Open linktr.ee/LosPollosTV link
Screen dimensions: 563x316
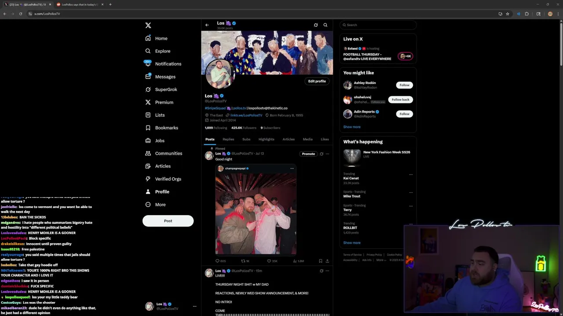(x=246, y=115)
